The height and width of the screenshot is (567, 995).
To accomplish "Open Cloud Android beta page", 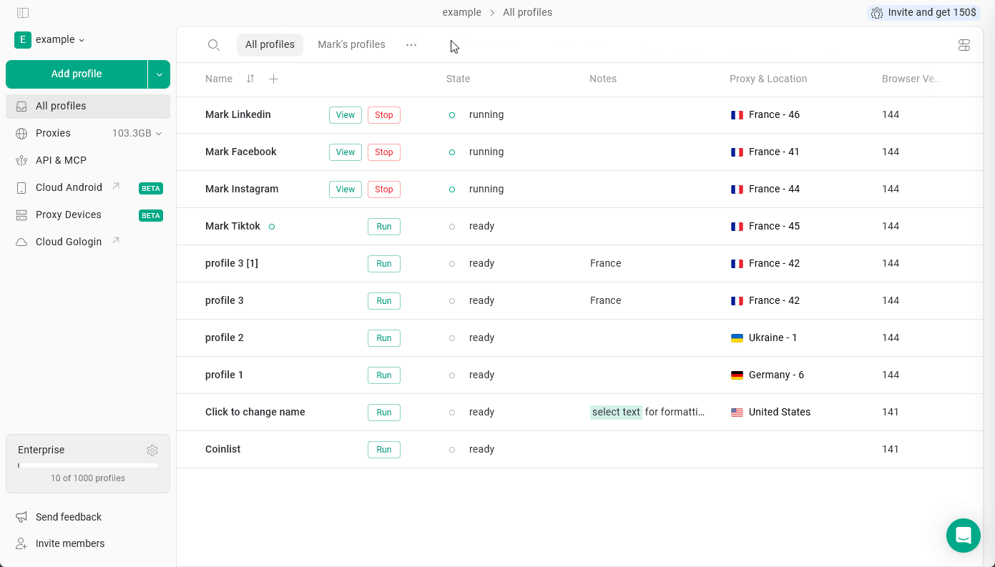I will [68, 187].
